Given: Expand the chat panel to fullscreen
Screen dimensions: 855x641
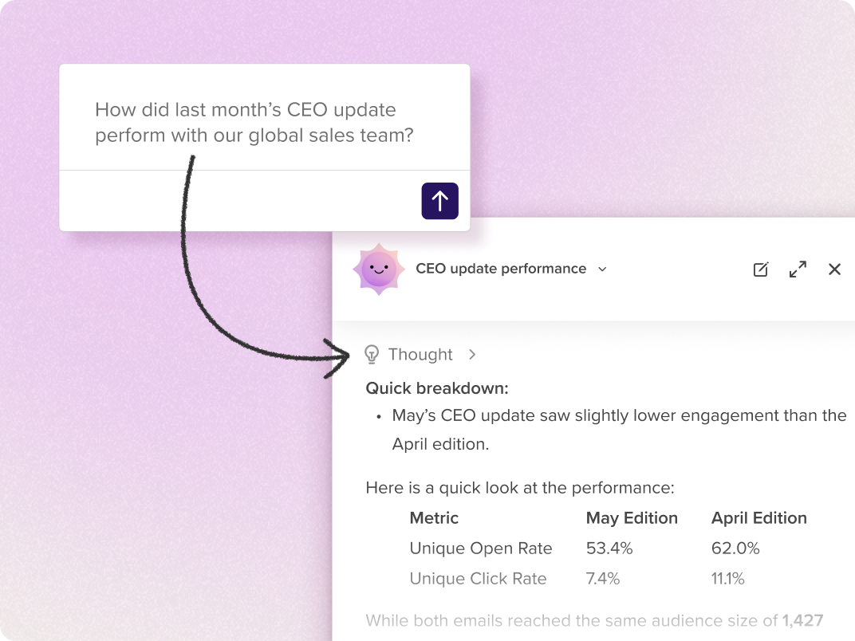Looking at the screenshot, I should (798, 269).
